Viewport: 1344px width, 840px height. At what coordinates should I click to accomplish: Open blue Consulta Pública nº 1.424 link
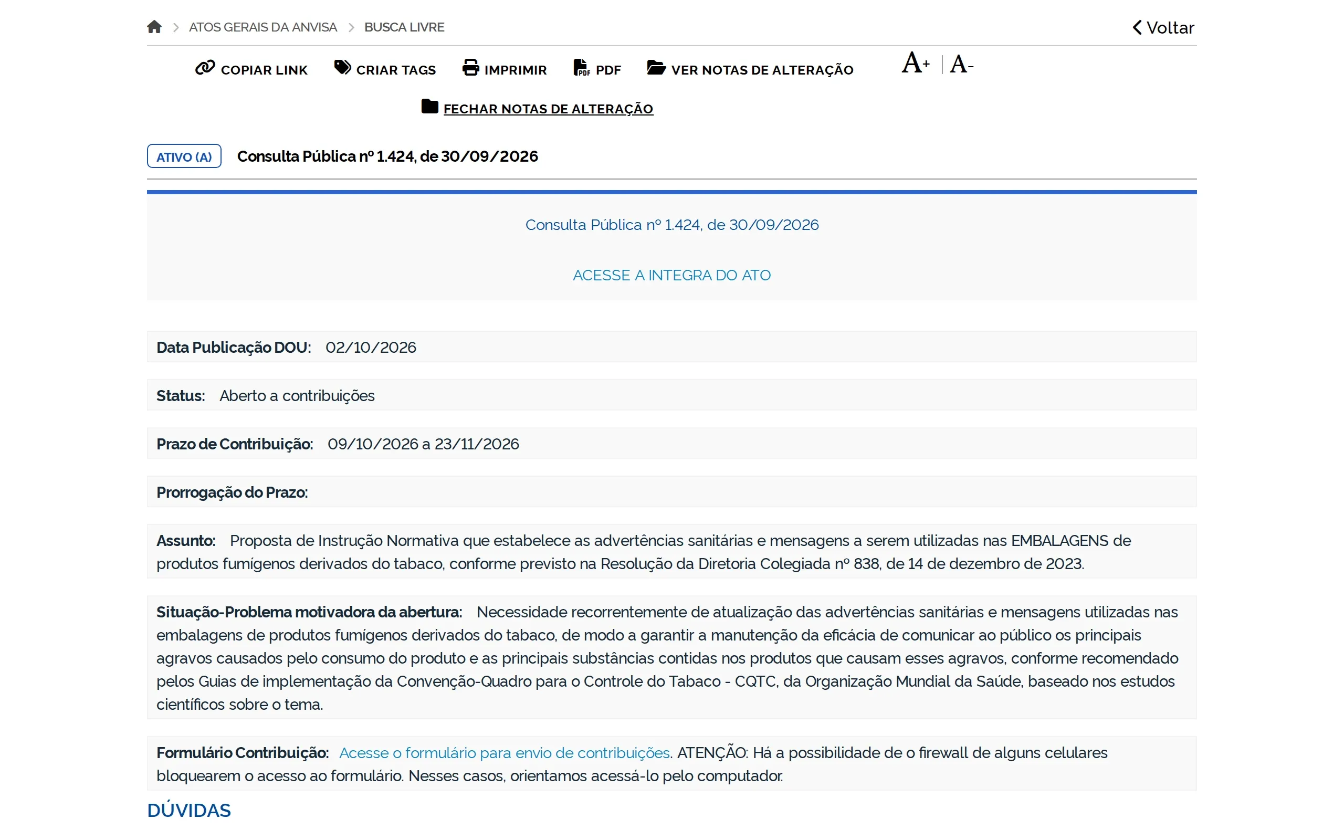(671, 225)
